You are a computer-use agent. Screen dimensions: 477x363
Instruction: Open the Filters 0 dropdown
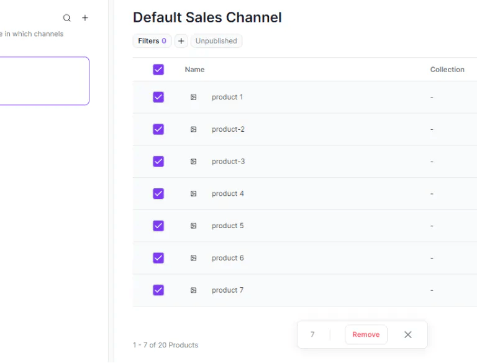152,41
